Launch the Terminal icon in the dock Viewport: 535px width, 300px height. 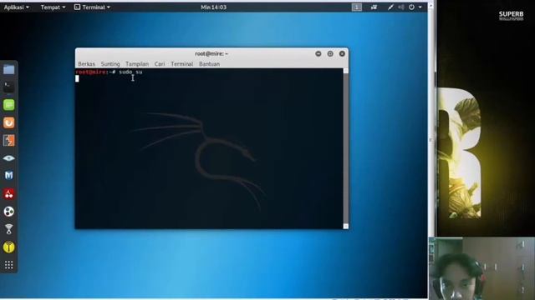tap(9, 87)
